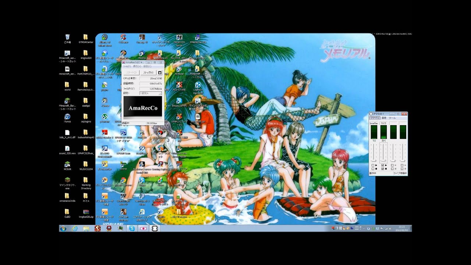
Task: Open the ツール menu in アマミキ mixer
Action: tap(392, 118)
